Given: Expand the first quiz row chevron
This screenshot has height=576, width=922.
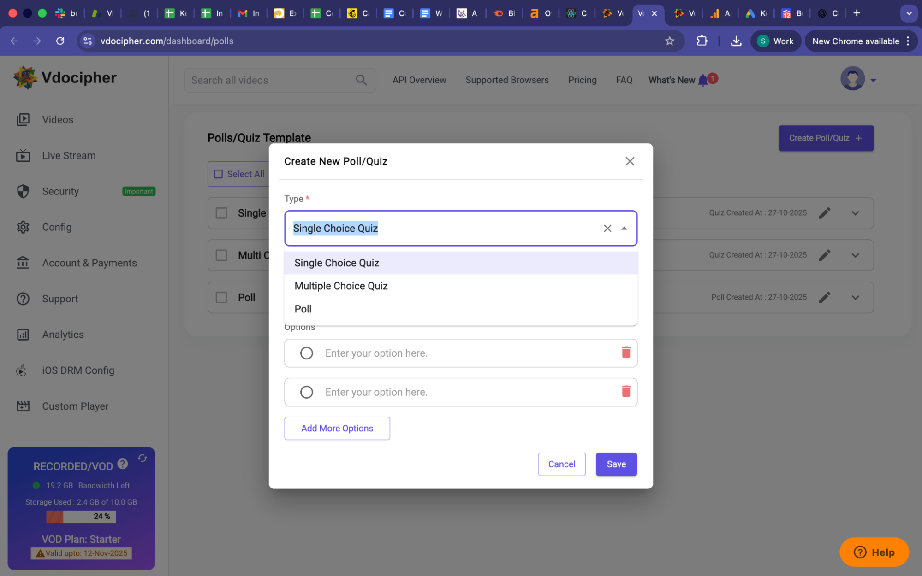Looking at the screenshot, I should 855,213.
